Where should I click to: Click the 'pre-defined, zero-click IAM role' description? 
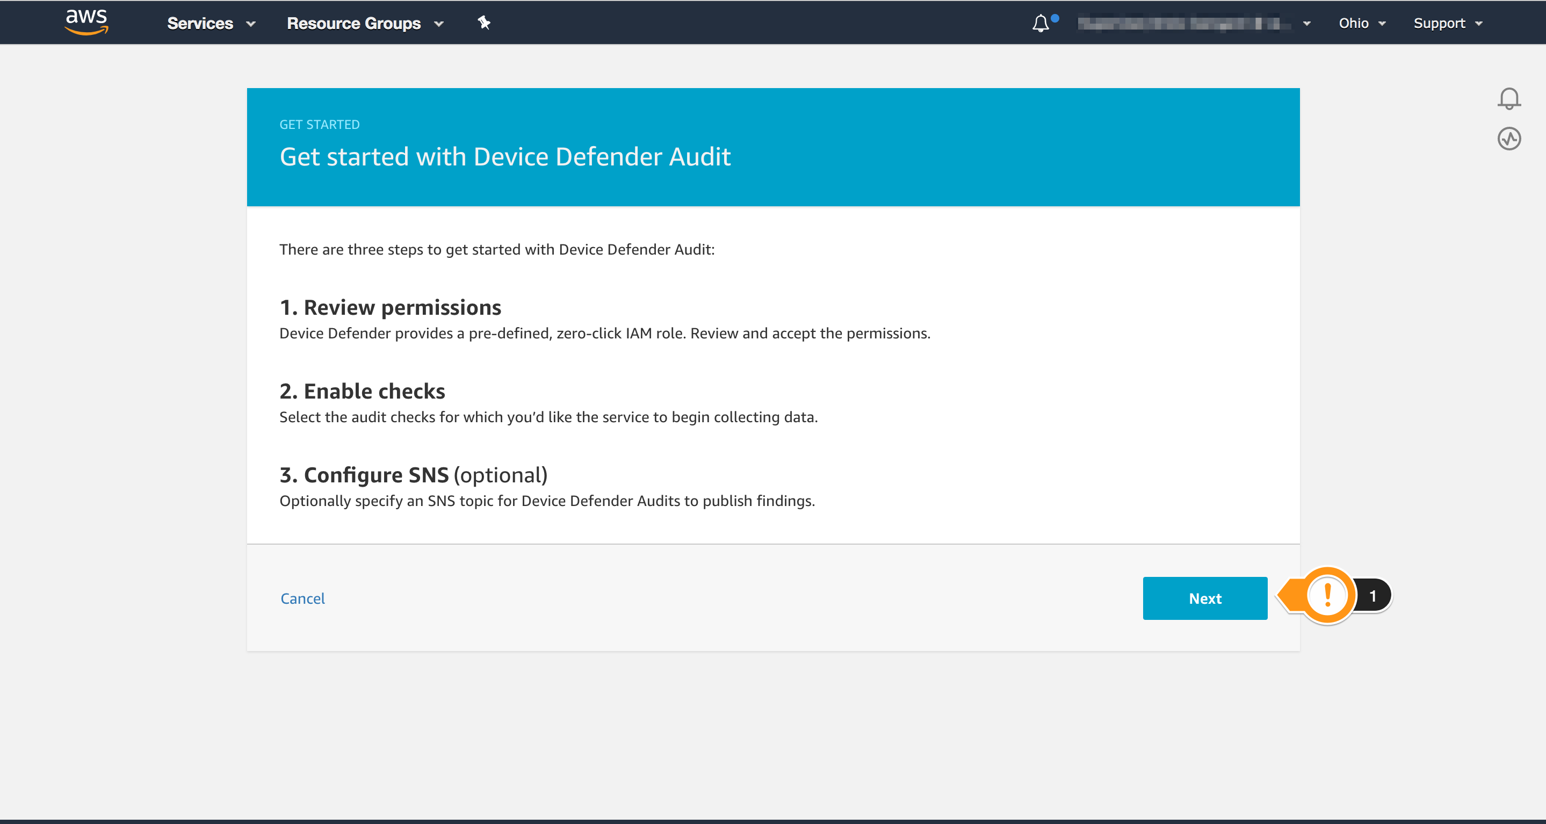click(605, 333)
